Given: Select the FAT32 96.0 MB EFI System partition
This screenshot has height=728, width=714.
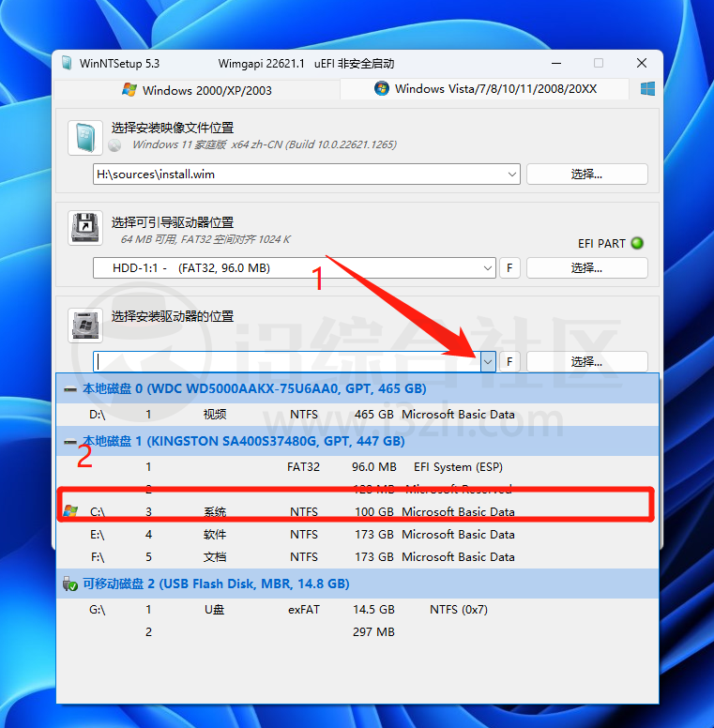Looking at the screenshot, I should [357, 466].
